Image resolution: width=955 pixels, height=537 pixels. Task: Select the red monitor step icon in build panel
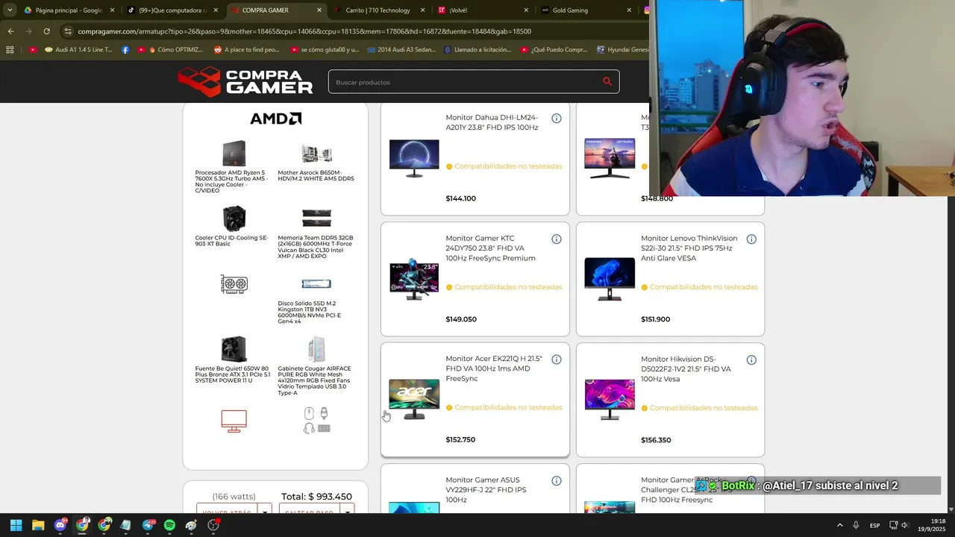coord(234,421)
